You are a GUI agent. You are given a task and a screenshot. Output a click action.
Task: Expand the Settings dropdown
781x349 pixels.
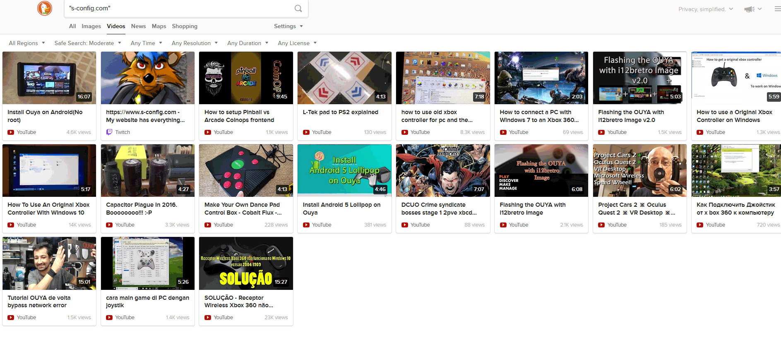288,26
